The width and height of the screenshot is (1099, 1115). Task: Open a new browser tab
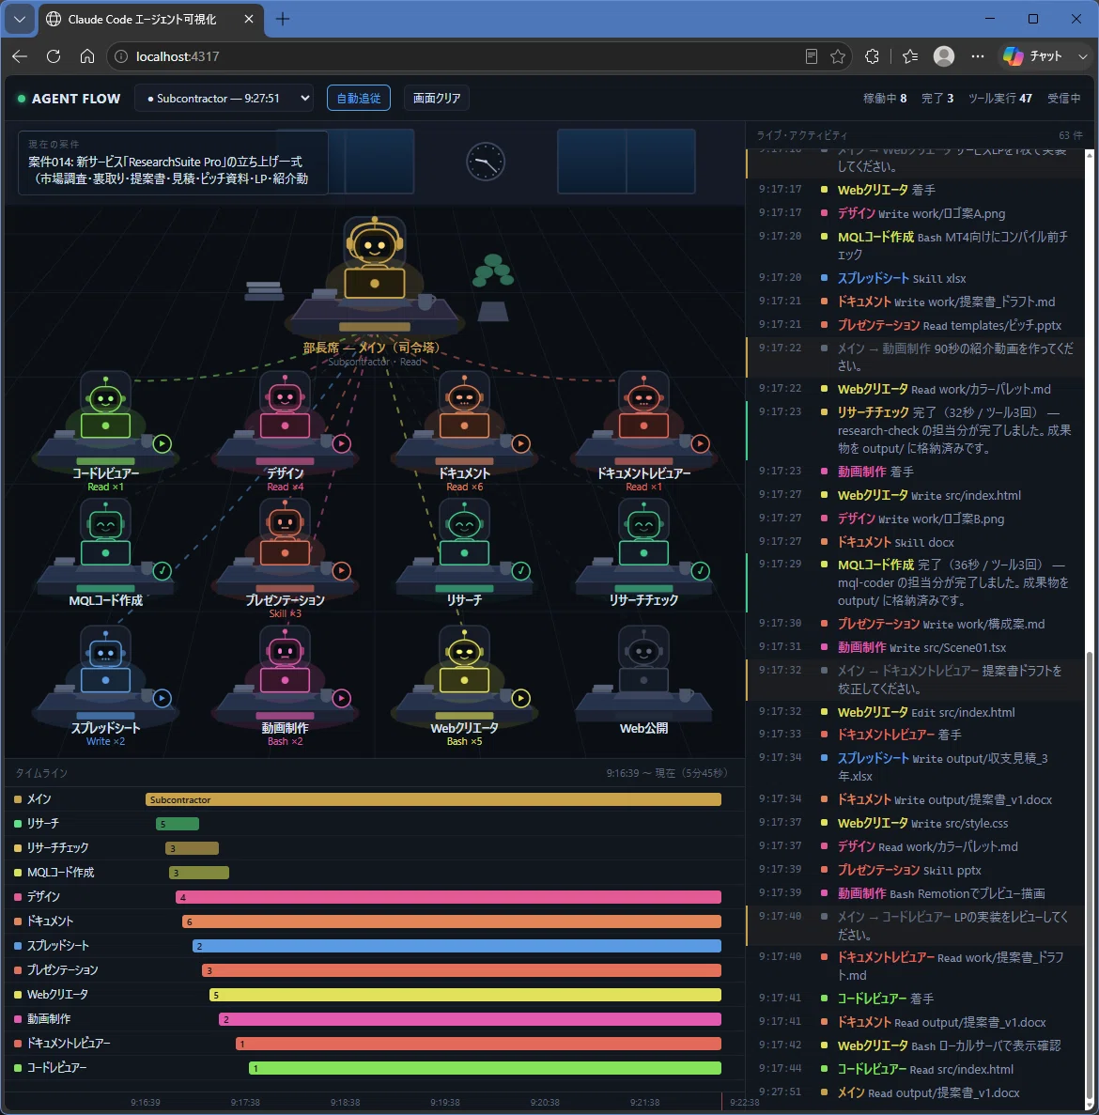(x=282, y=19)
